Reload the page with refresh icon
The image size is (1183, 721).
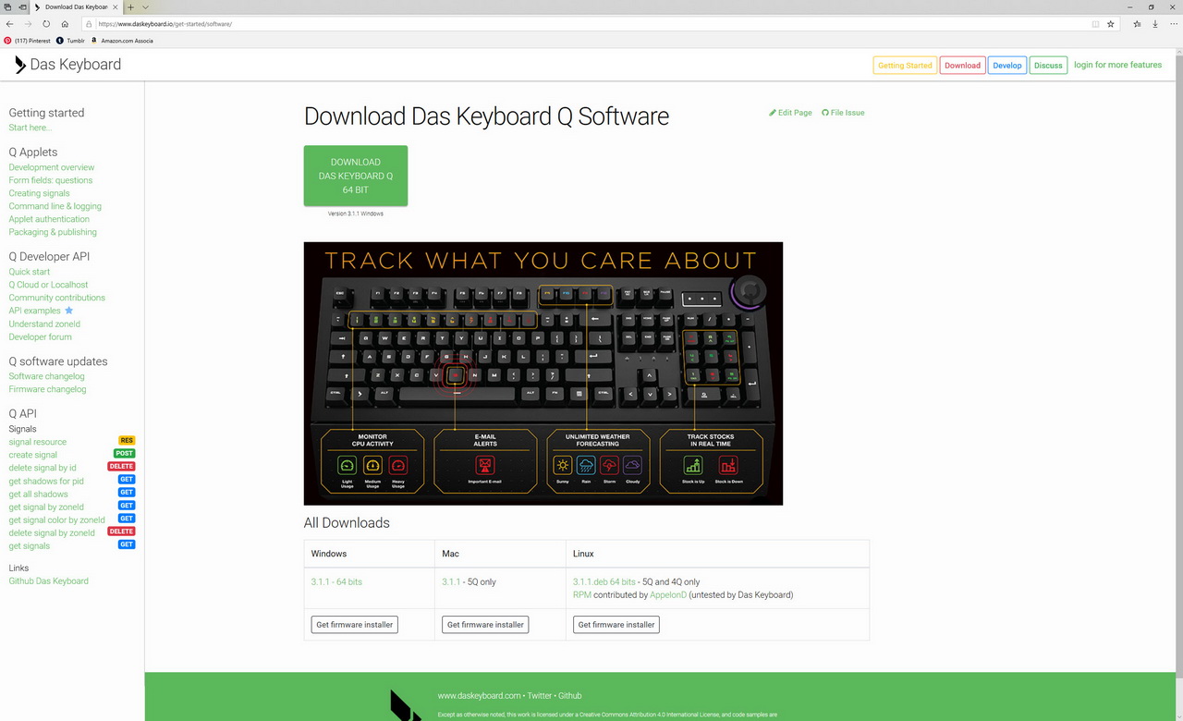pos(46,24)
